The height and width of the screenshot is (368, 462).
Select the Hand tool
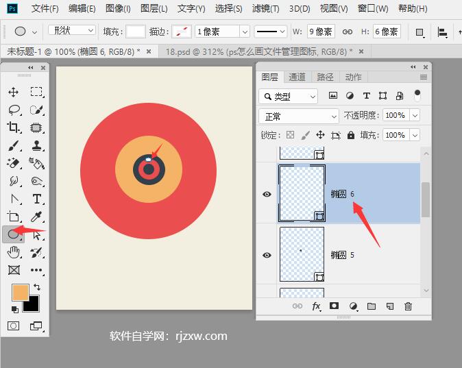14,252
